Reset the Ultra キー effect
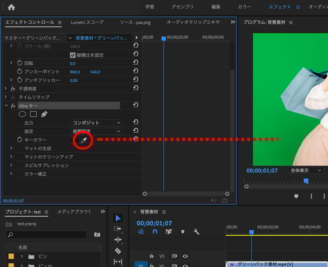This screenshot has width=328, height=267. pos(136,105)
